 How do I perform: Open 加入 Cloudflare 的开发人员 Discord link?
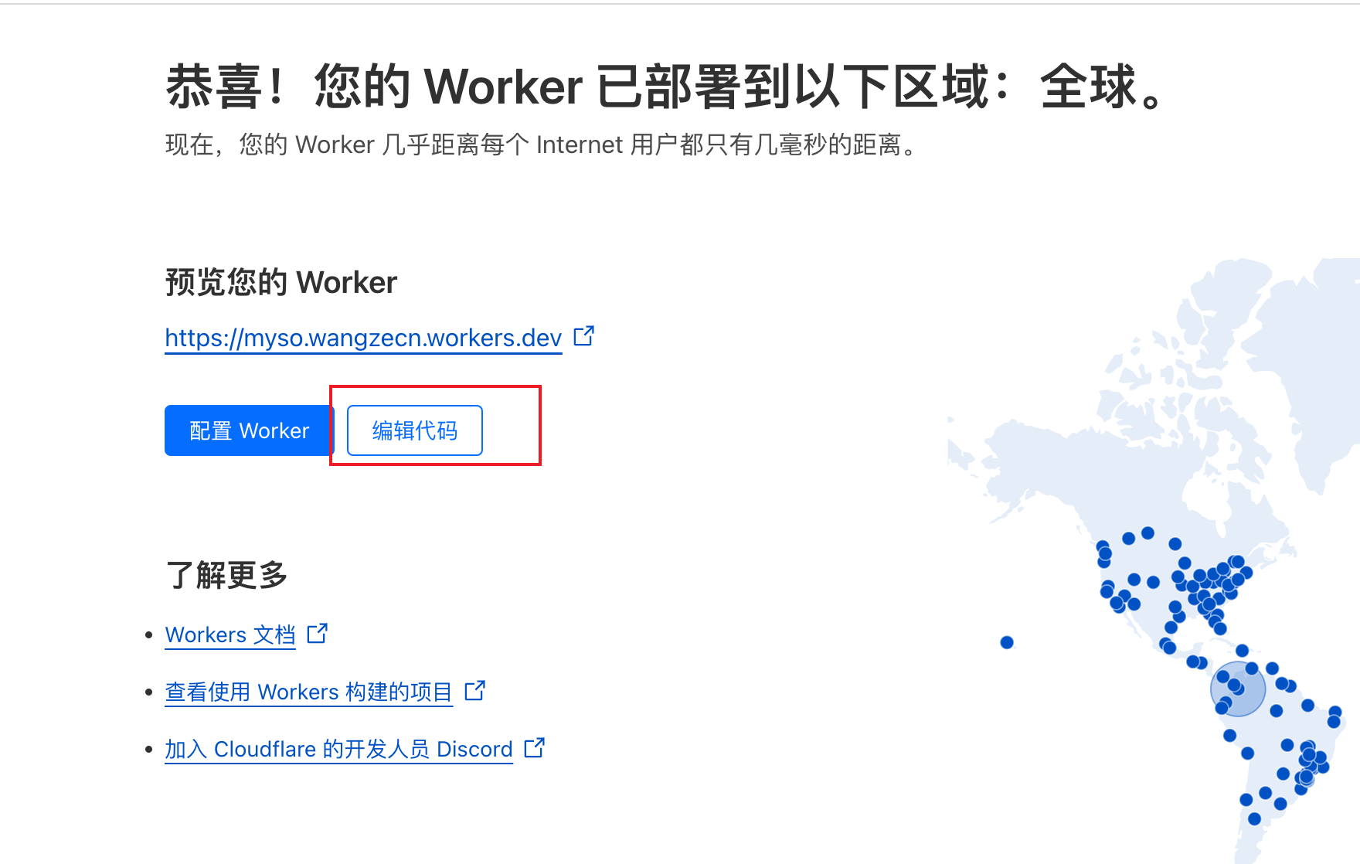click(x=338, y=749)
